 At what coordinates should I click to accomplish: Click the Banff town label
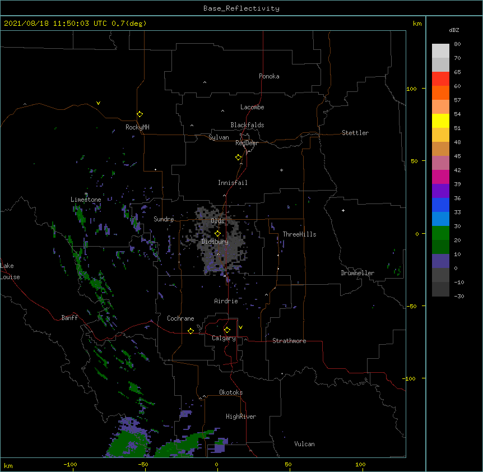[x=69, y=318]
